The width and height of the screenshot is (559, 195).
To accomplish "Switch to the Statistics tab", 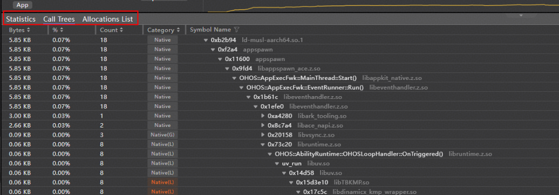I will (x=21, y=19).
